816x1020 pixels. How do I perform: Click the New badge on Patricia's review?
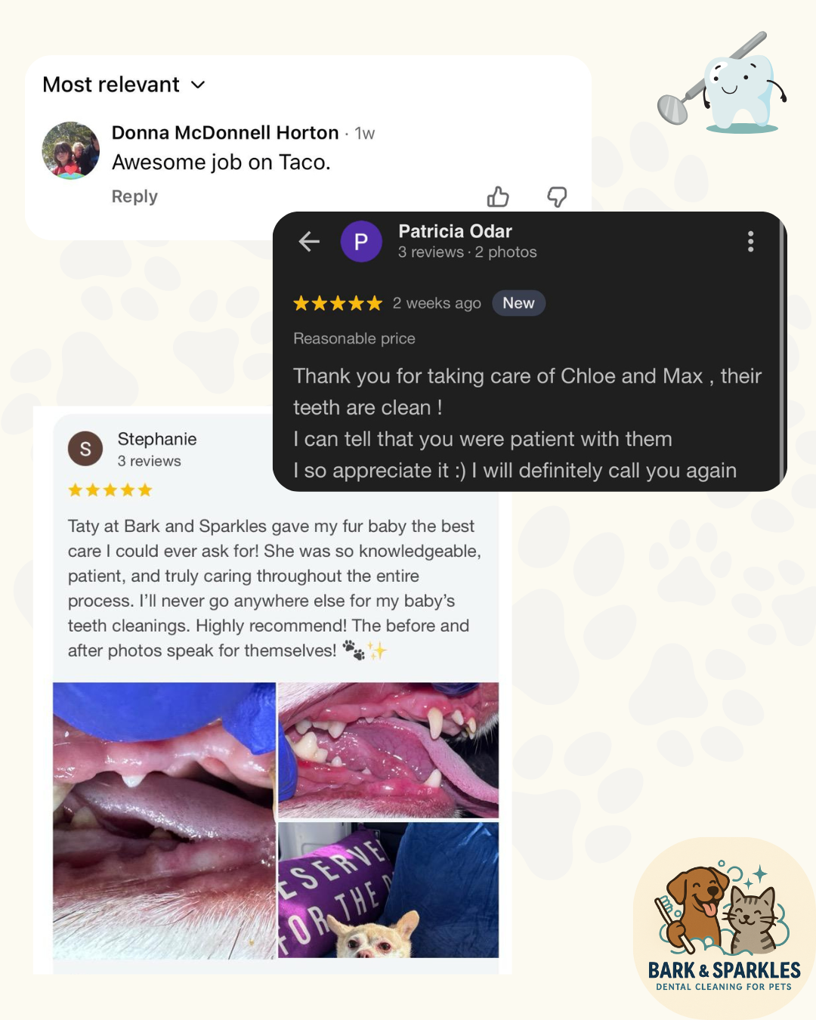tap(518, 303)
